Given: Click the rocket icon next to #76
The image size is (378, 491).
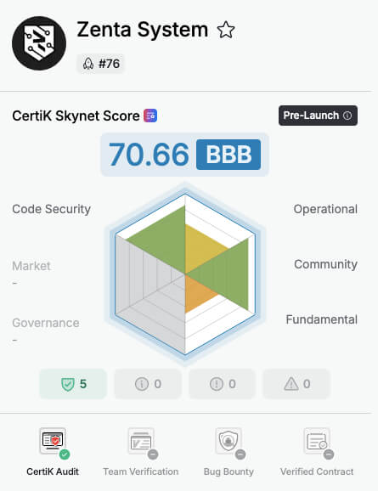Looking at the screenshot, I should click(88, 64).
